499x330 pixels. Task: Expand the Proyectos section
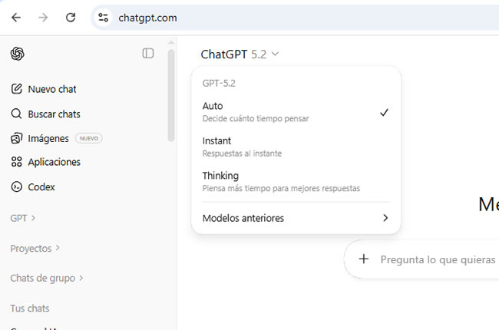[x=35, y=249]
